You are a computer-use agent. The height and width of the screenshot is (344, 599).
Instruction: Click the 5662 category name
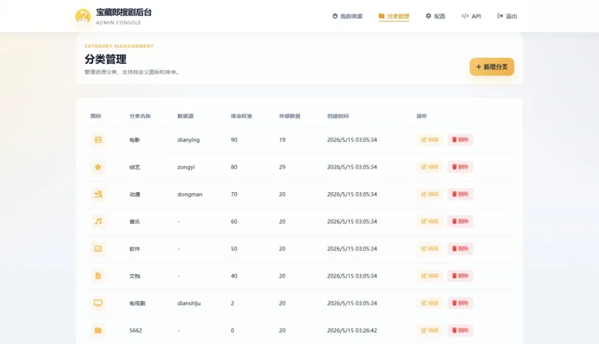136,330
